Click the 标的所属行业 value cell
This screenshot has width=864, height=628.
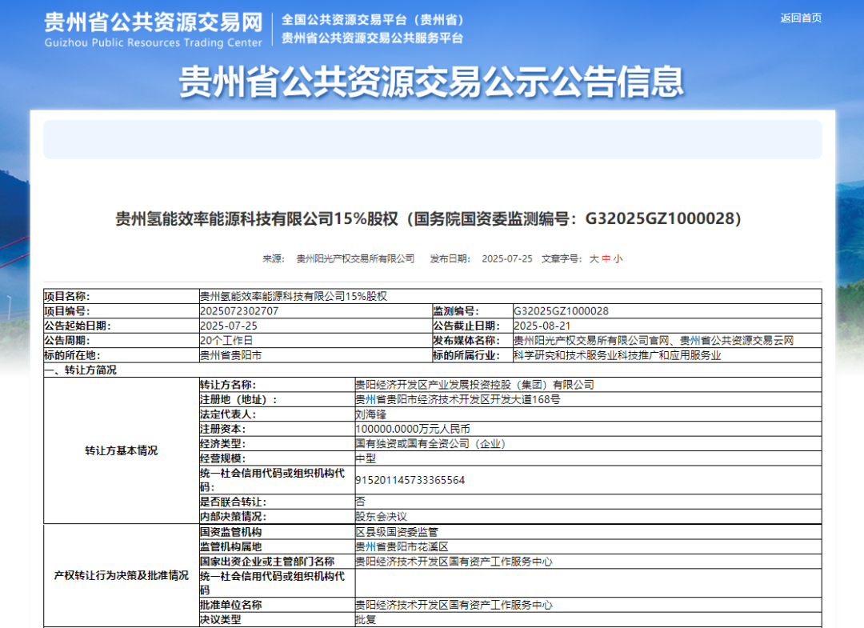[x=667, y=356]
